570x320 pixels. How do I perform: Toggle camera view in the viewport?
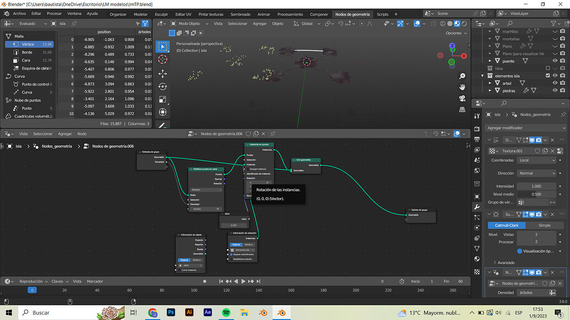click(462, 98)
